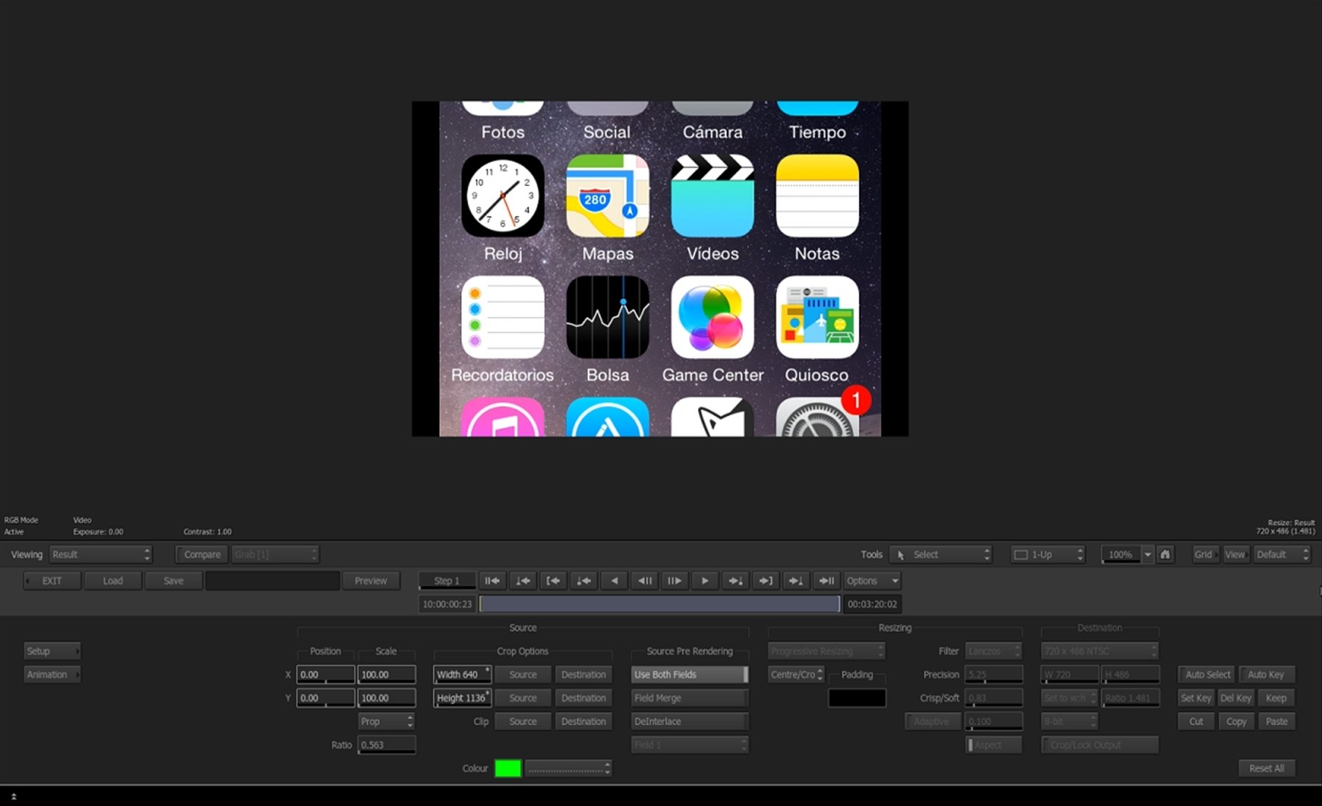Open the 720 x 486 NTSC dropdown

pos(1099,651)
